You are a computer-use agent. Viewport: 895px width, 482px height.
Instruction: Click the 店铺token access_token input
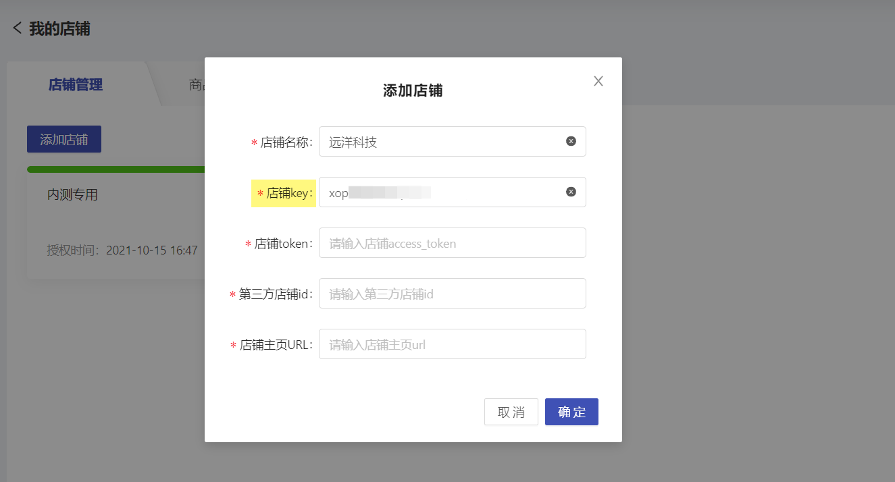[x=452, y=243]
